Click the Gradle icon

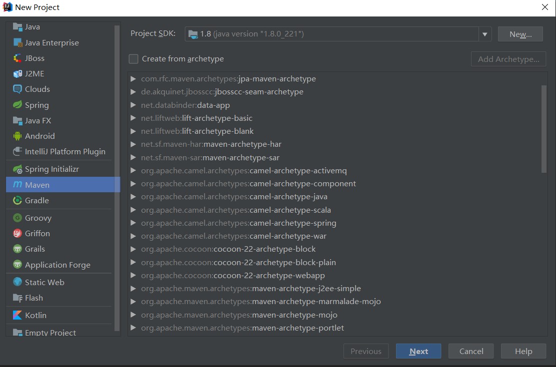[x=17, y=201]
